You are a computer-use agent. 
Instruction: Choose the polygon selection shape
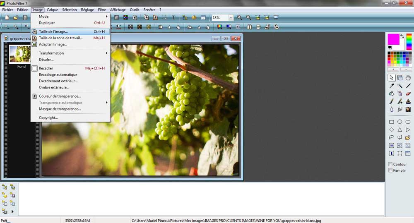(x=400, y=137)
